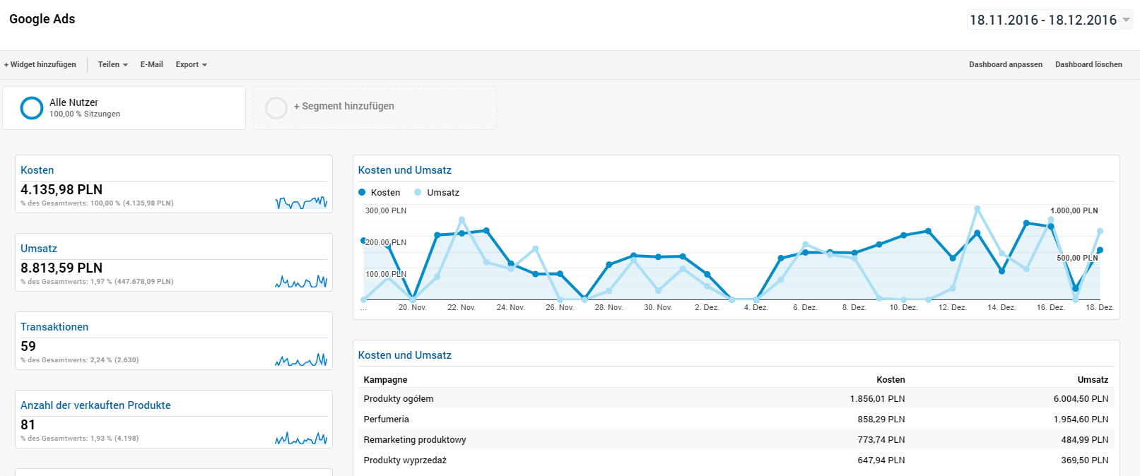Open the Anzahl der verkauften Produkte title

95,405
